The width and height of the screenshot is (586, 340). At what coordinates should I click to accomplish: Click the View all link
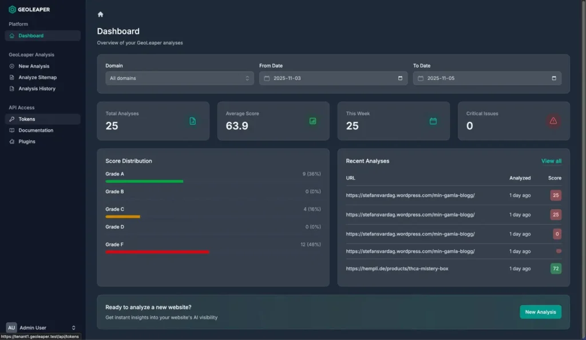(x=551, y=161)
